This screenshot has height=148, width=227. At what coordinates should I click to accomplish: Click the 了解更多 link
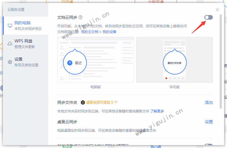[x=157, y=111]
